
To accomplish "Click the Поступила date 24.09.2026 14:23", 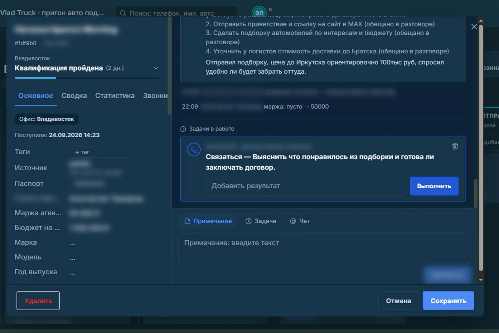I will [74, 135].
